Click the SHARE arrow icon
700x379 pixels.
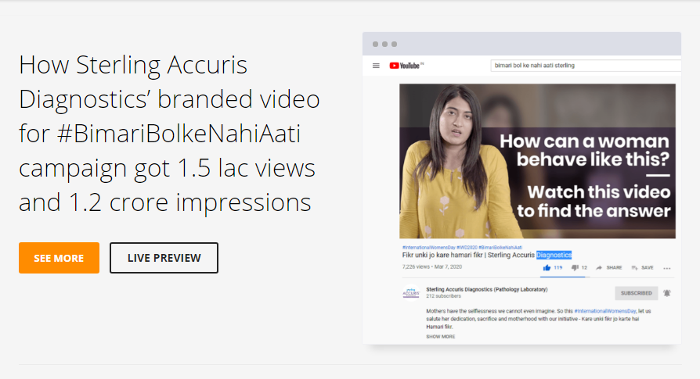(599, 268)
